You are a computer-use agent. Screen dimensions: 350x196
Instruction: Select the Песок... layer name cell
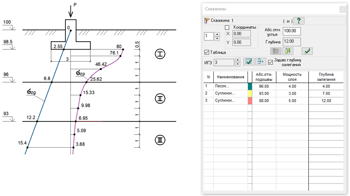230,86
